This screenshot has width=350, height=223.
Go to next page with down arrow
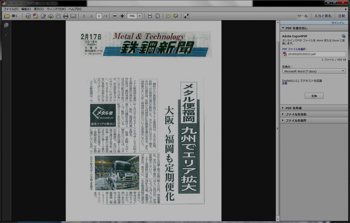point(91,16)
